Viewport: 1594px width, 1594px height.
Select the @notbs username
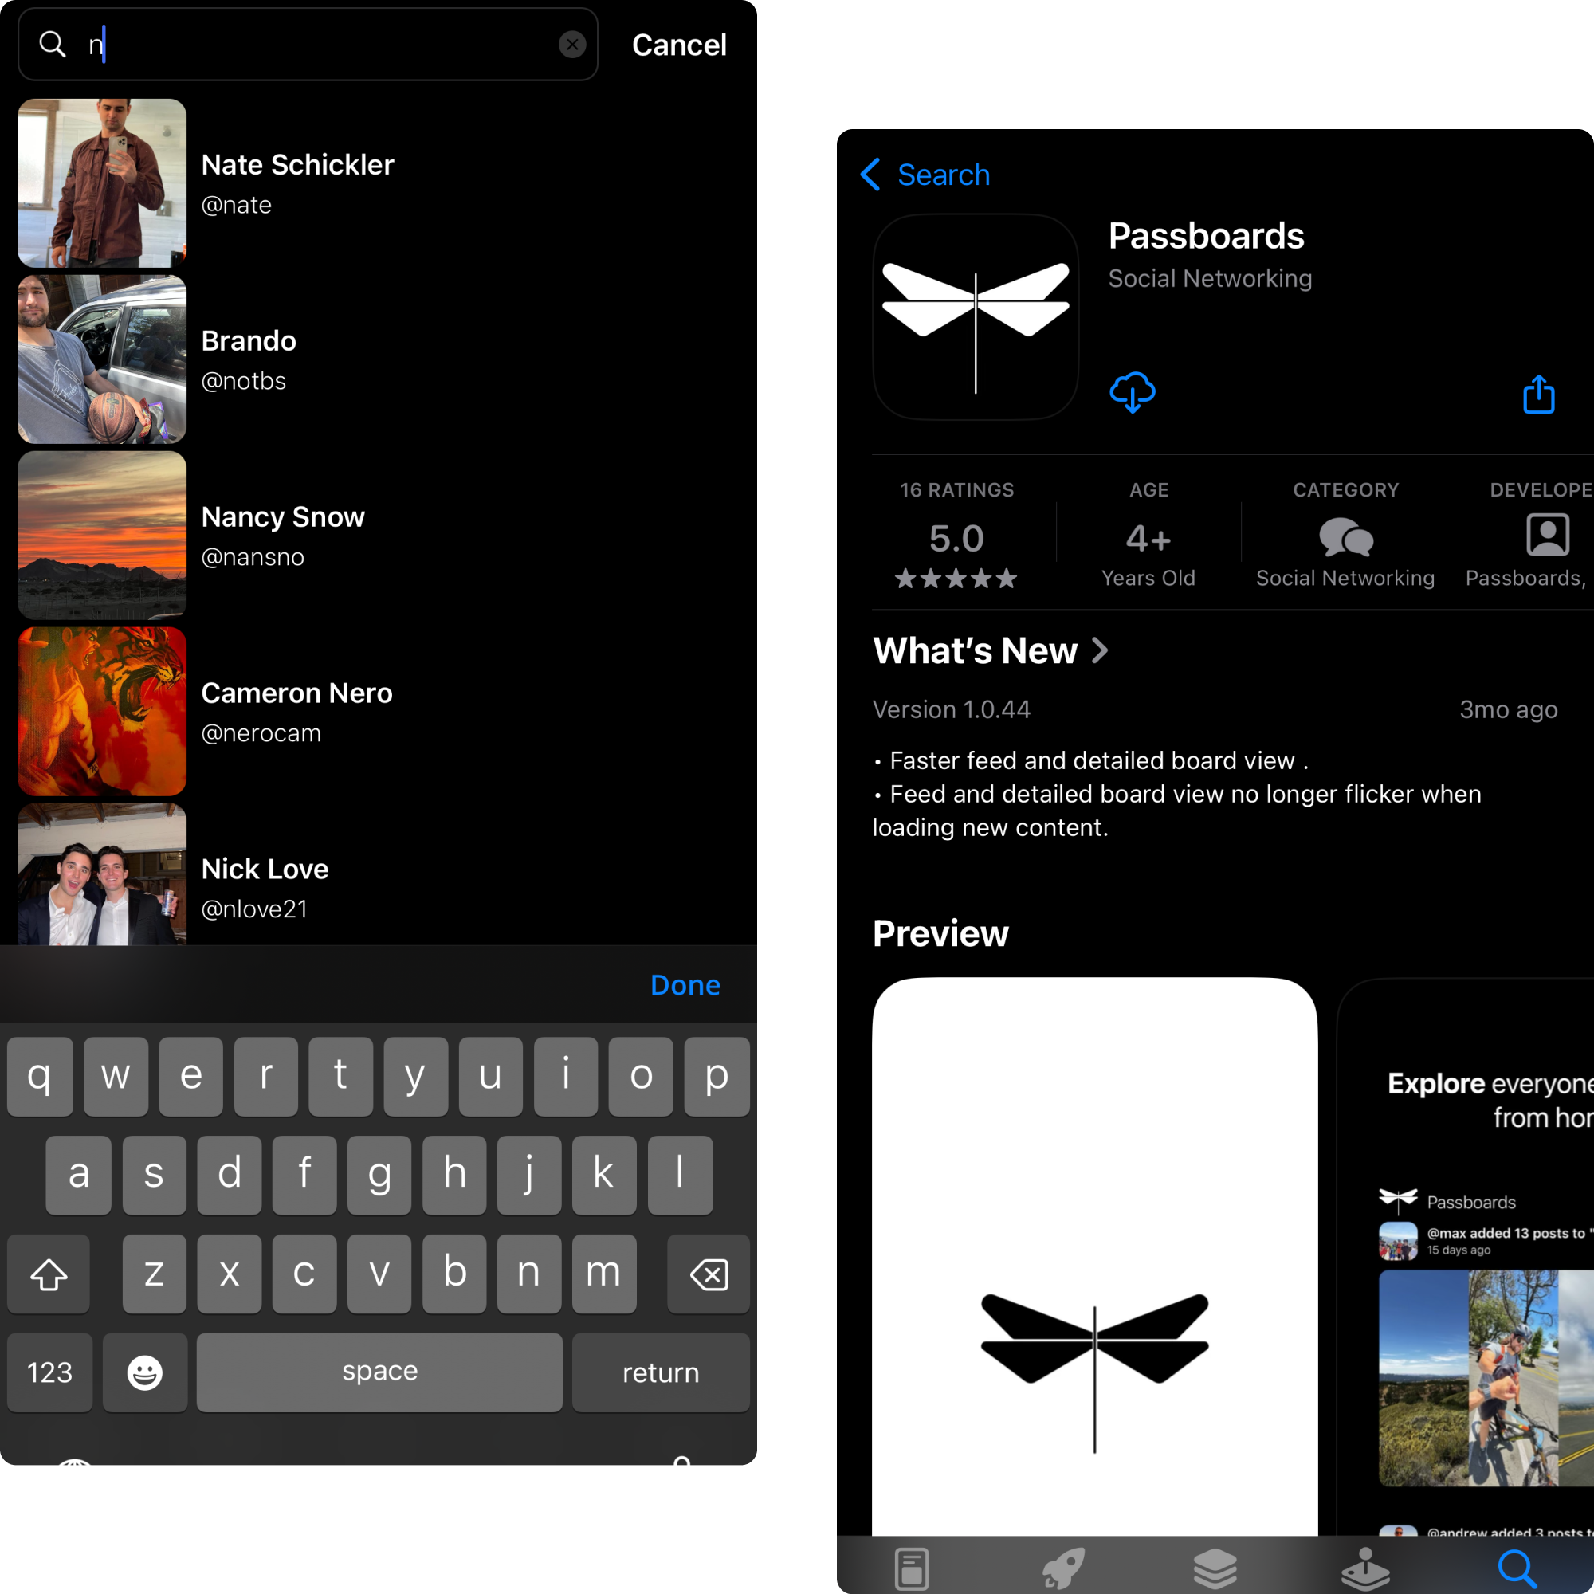click(244, 381)
